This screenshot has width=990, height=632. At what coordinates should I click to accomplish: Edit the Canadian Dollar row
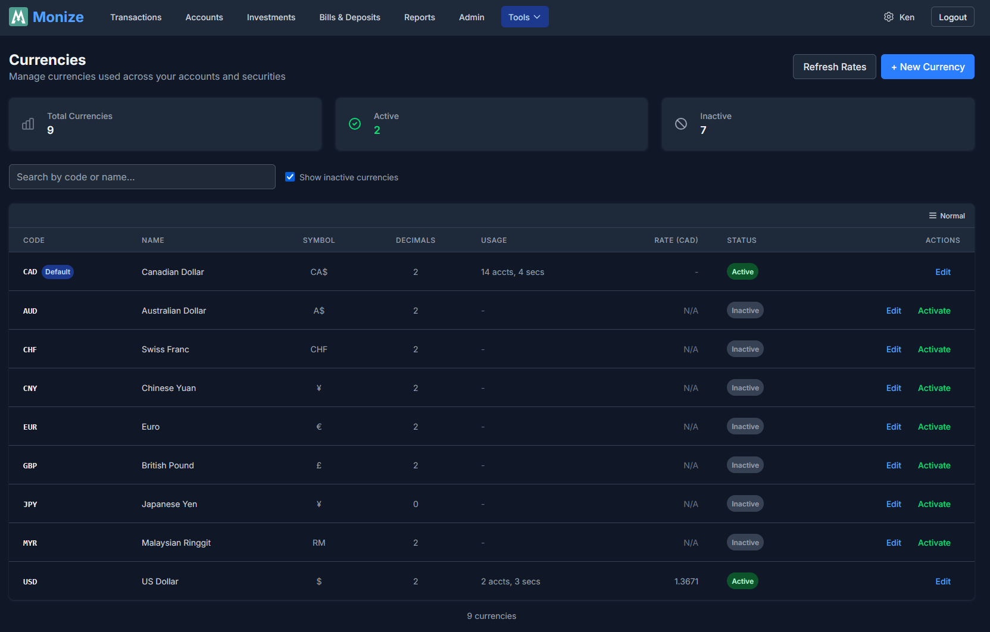coord(942,272)
